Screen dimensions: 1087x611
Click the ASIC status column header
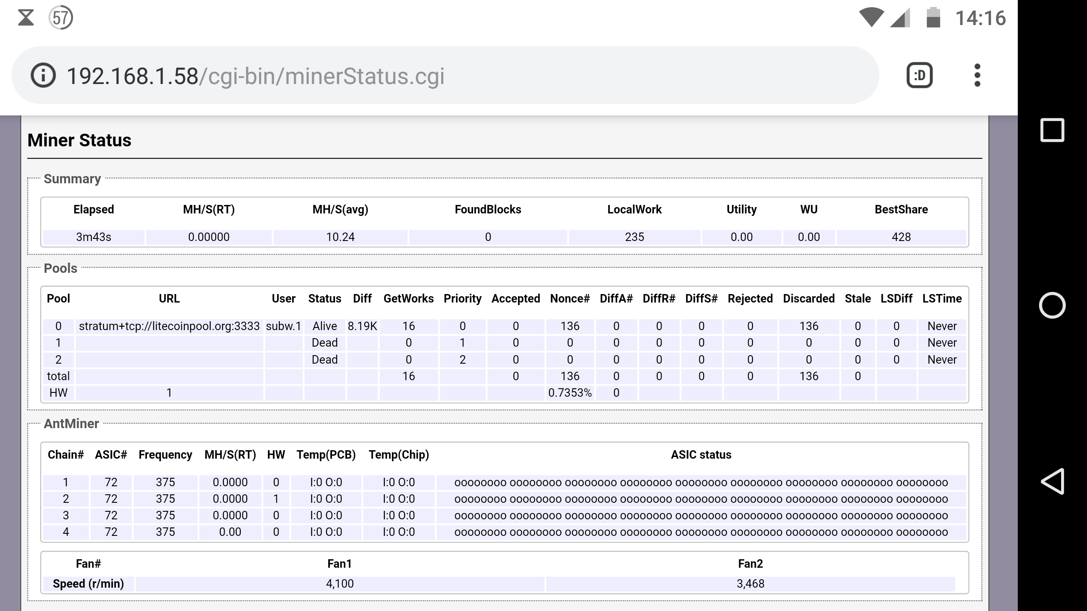[701, 454]
